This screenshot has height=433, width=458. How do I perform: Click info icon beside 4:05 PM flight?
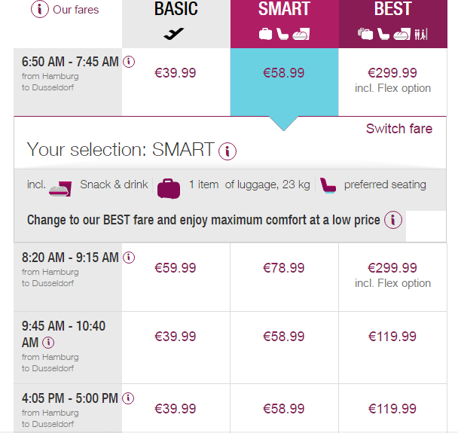129,398
